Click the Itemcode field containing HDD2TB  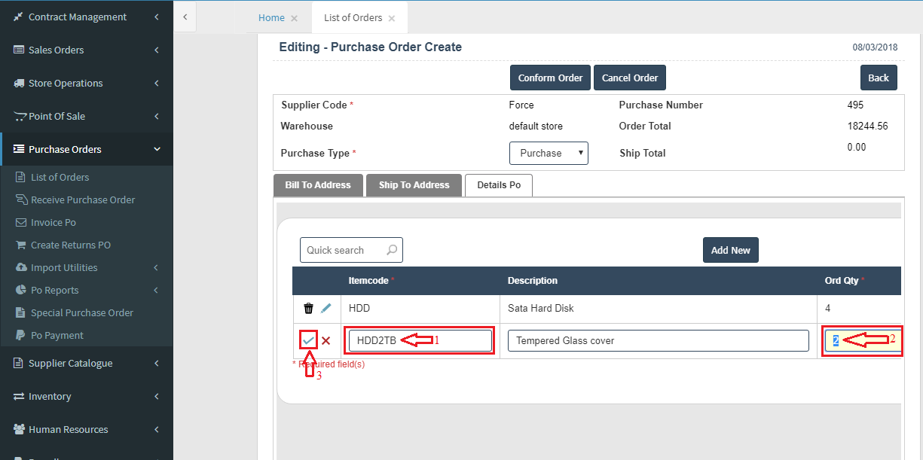point(420,341)
